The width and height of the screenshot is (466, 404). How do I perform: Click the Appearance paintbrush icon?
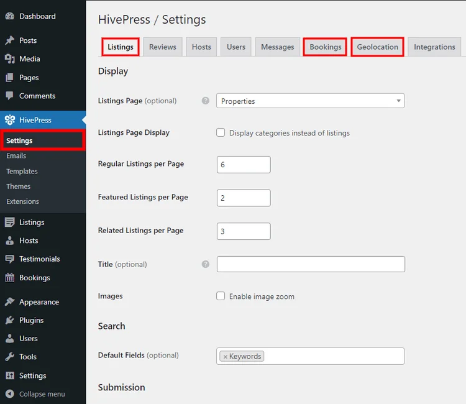10,302
